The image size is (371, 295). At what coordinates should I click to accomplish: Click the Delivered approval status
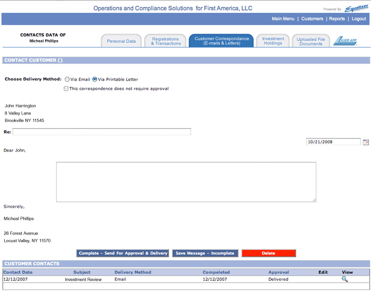pos(278,279)
